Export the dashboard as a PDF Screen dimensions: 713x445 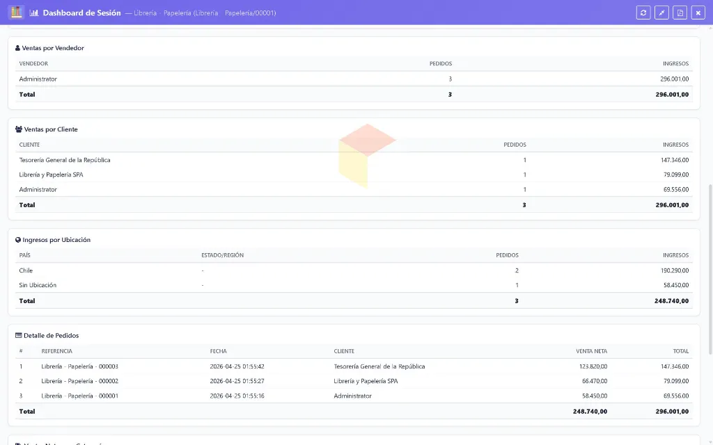(x=680, y=13)
